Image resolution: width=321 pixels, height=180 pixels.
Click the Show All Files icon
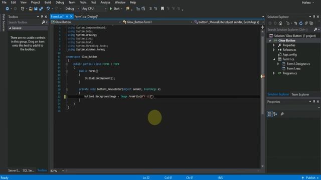coord(311,23)
